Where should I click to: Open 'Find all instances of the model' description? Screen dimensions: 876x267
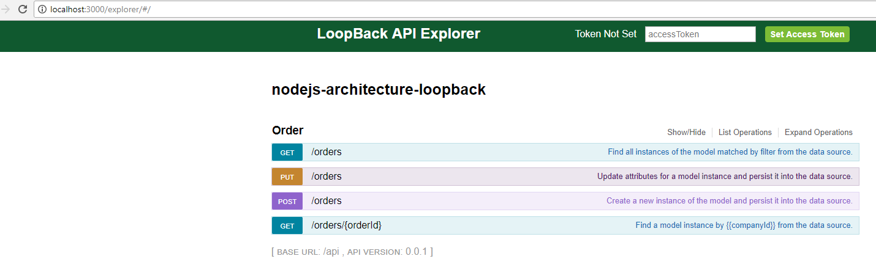(730, 152)
